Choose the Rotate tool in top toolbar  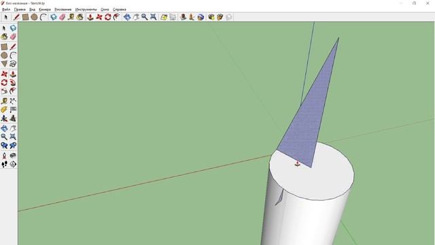tap(108, 17)
